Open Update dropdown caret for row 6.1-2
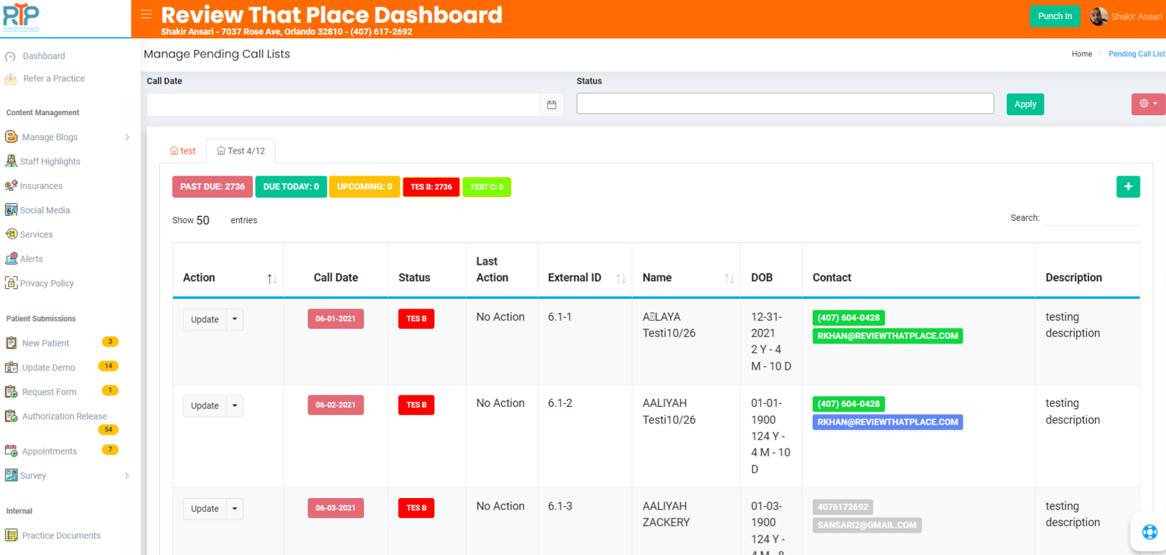 [x=235, y=405]
